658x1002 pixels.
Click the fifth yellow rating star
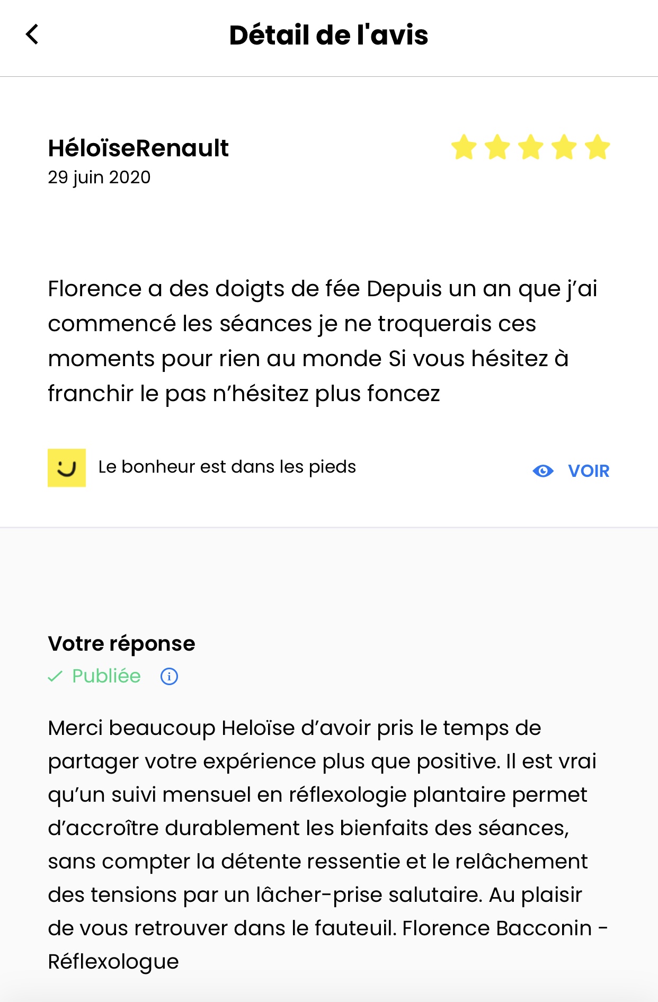(x=598, y=147)
